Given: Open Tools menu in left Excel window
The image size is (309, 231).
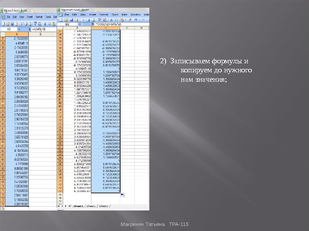Looking at the screenshot, I should [48, 17].
